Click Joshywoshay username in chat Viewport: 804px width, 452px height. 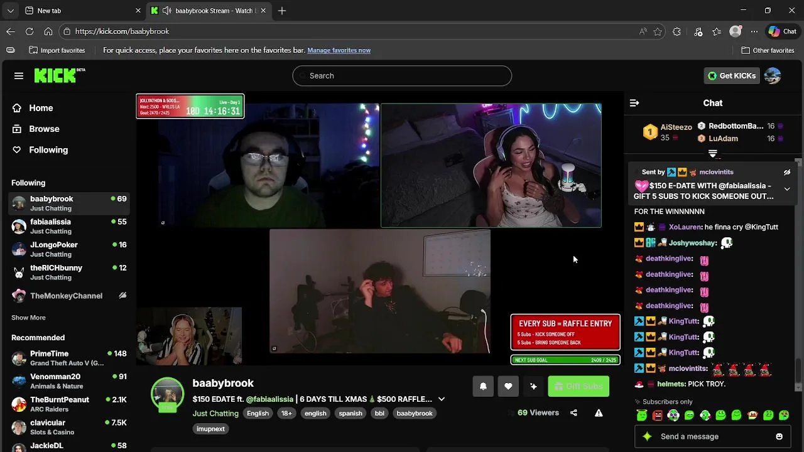(692, 243)
